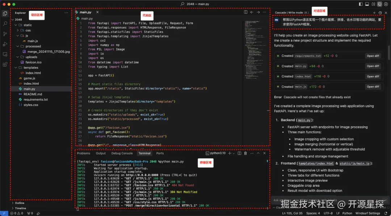391x216 pixels.
Task: Split the terminal pane
Action: click(239, 153)
